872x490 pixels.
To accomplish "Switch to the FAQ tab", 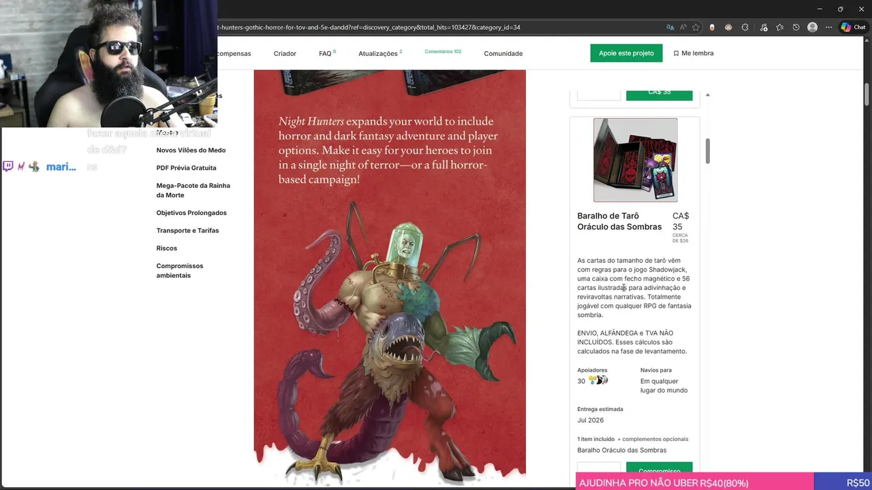I will coord(327,53).
